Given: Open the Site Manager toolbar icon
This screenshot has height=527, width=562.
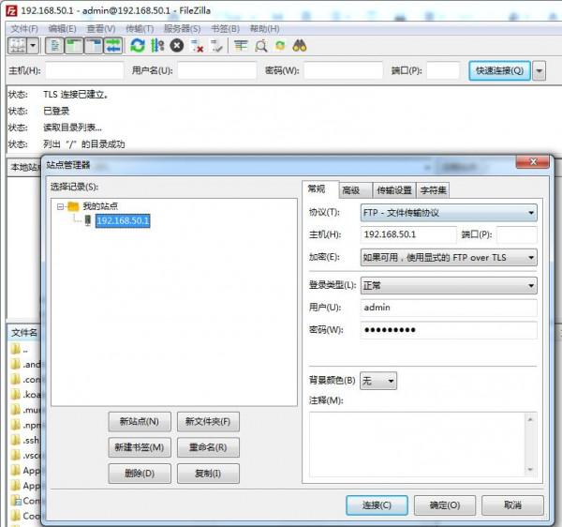Looking at the screenshot, I should coord(18,45).
